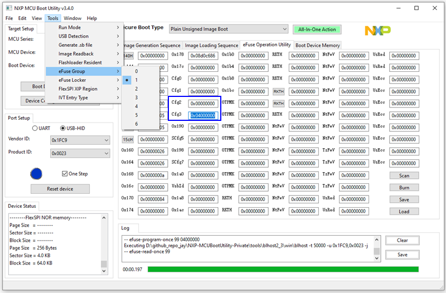Click the Burn button
446x293 pixels.
coord(404,188)
